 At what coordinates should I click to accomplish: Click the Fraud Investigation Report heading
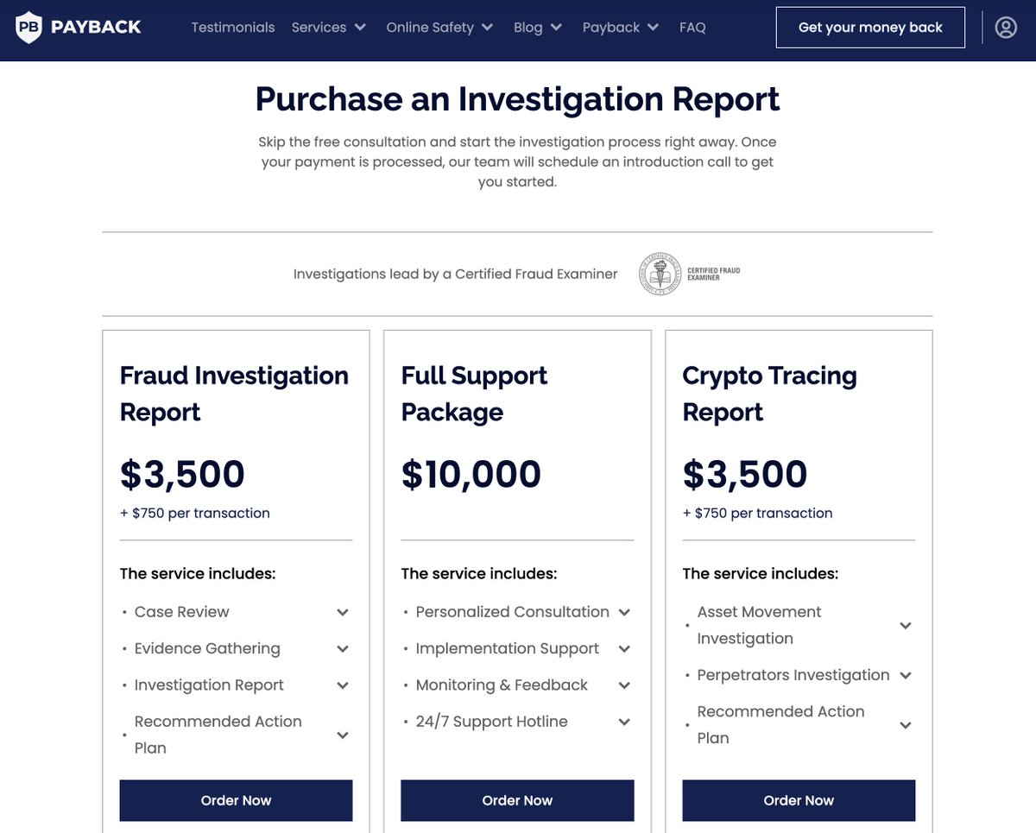(x=234, y=394)
